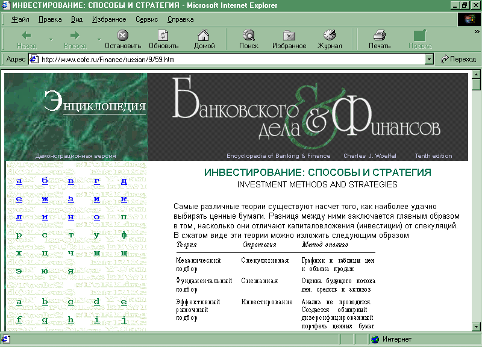Print the page with the Печать icon
This screenshot has height=347, width=482.
[380, 36]
